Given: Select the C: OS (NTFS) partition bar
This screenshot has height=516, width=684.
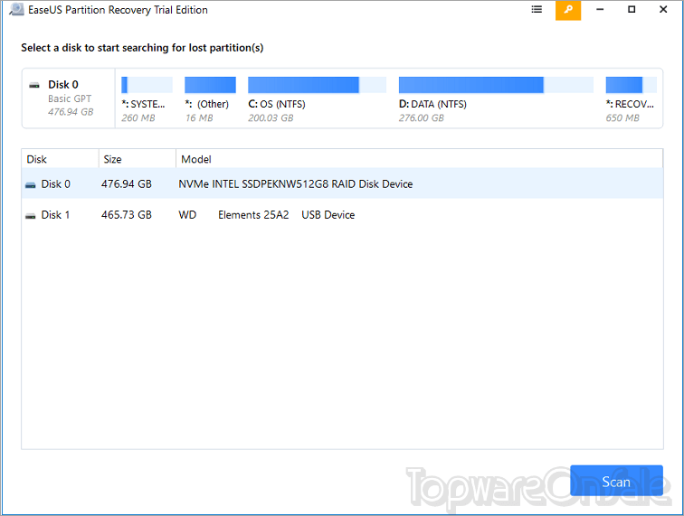Looking at the screenshot, I should click(318, 85).
